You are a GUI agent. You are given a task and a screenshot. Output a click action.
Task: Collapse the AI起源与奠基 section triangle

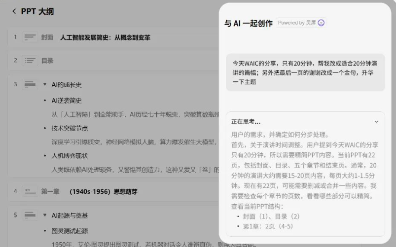point(45,215)
